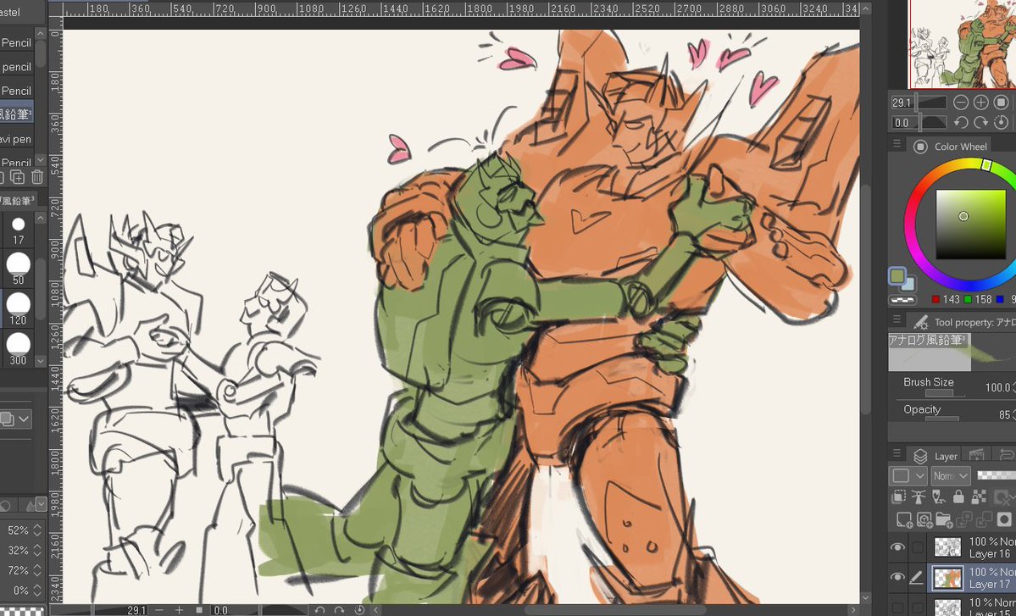Choose brush size 50 preset

click(x=18, y=269)
